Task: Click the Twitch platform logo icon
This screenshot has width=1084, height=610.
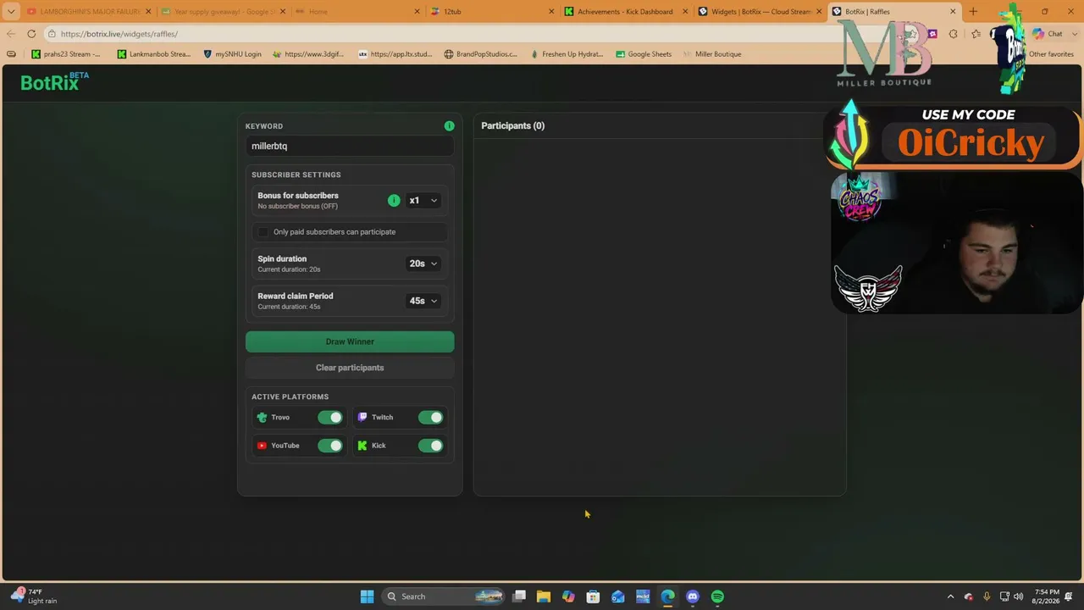Action: 362,418
